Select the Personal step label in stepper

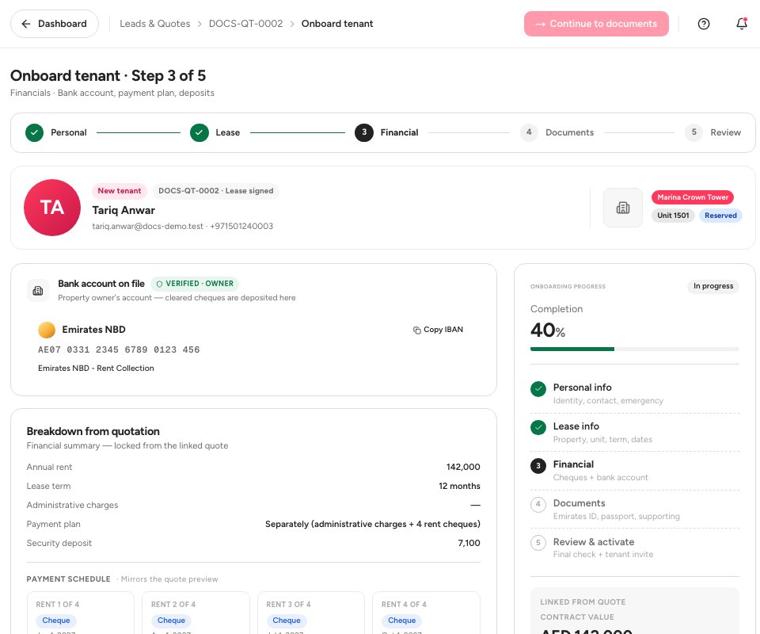click(x=69, y=132)
